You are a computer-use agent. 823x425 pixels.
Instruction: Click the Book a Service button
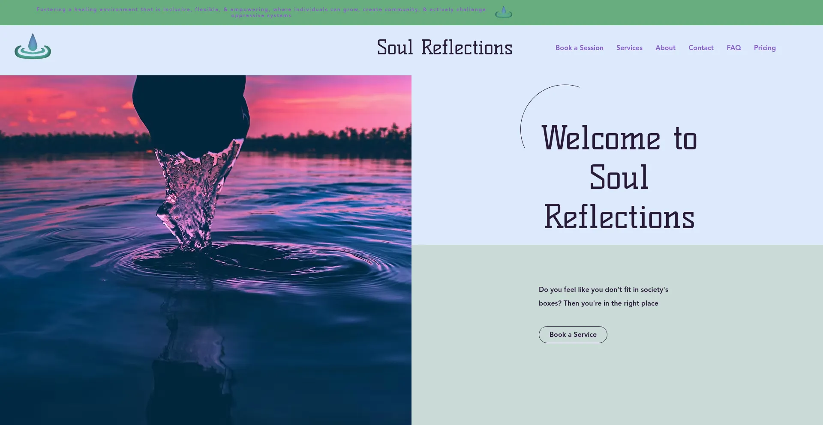(x=573, y=335)
